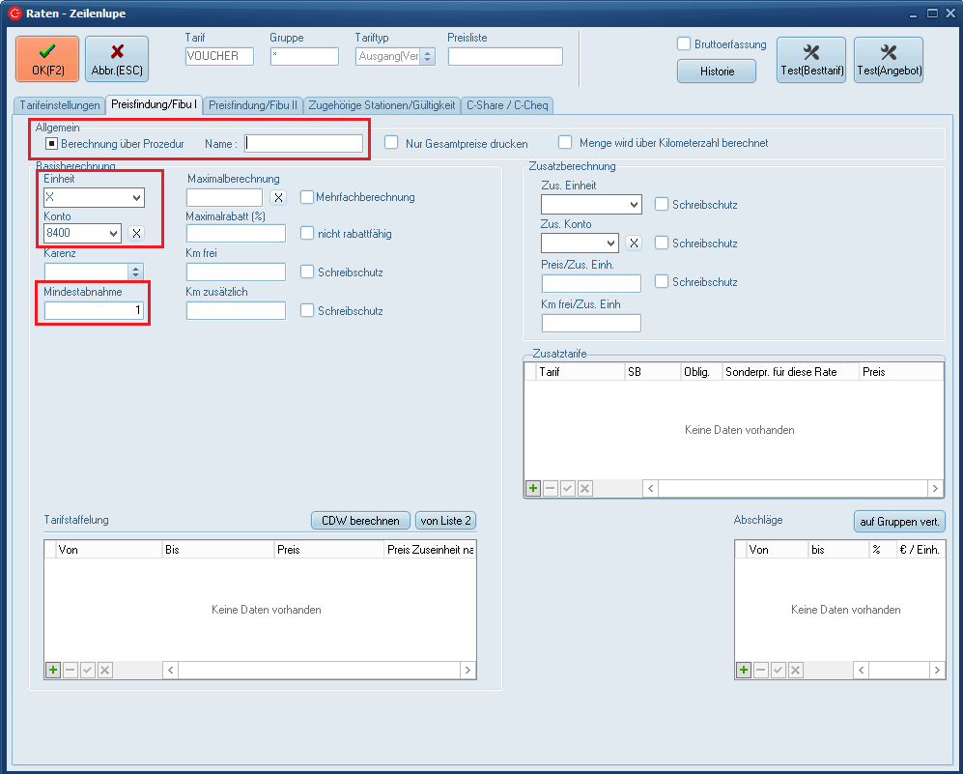Image resolution: width=963 pixels, height=774 pixels.
Task: Clear Maximalberechnung using its X icon
Action: point(277,197)
